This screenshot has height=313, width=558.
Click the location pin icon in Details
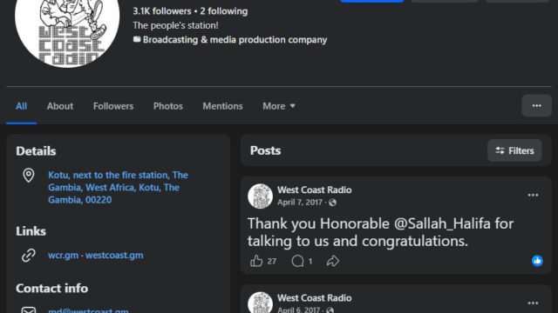click(29, 176)
